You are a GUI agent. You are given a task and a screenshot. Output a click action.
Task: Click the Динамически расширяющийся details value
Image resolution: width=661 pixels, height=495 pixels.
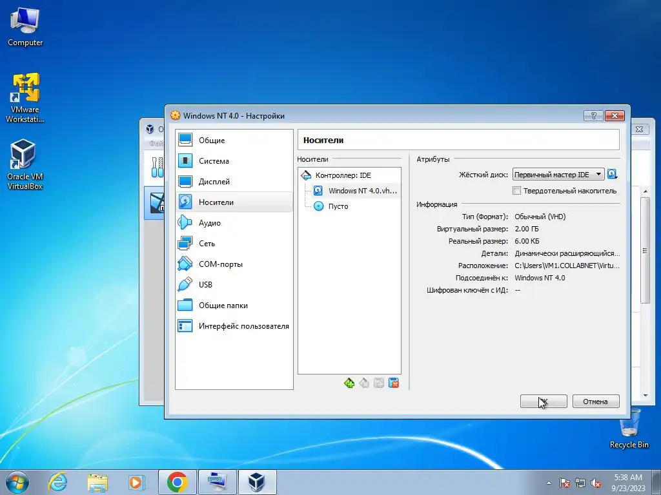tap(567, 253)
